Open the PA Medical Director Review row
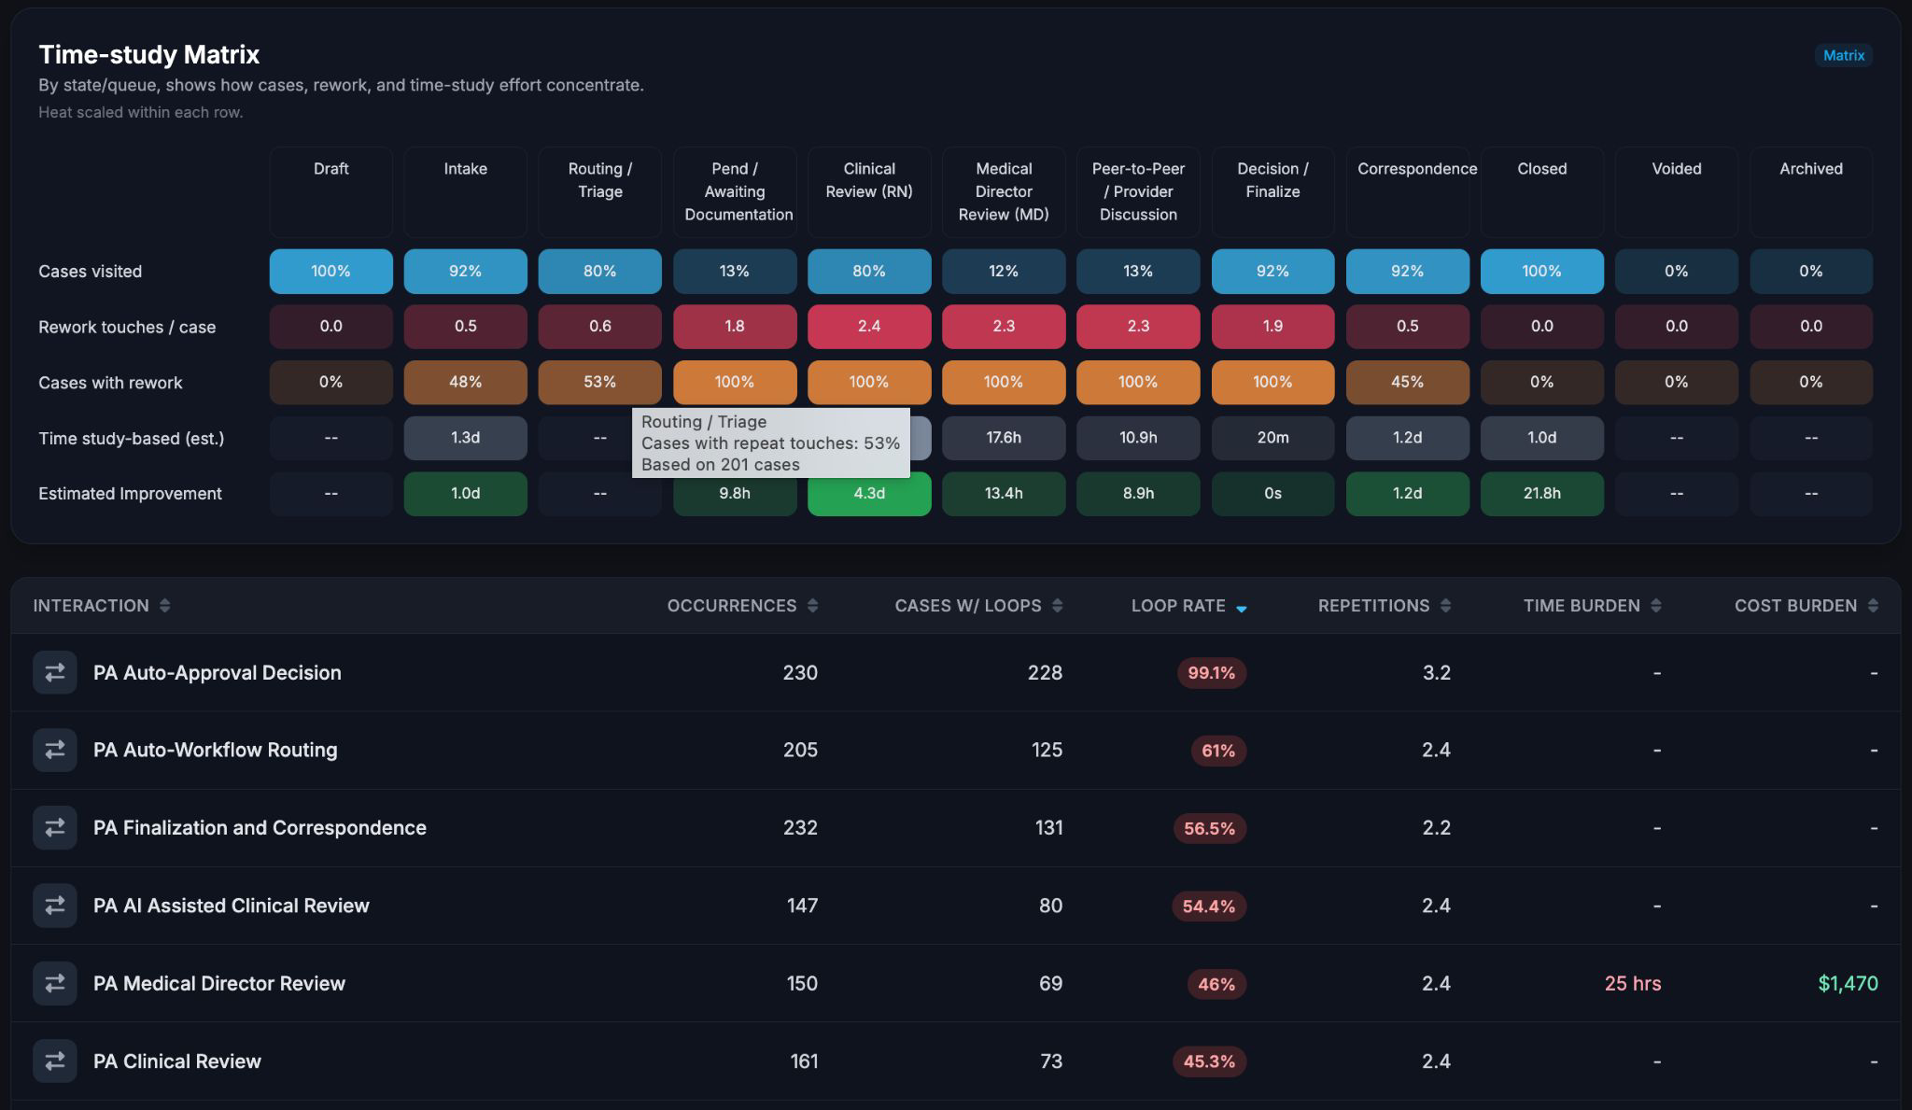Screen dimensions: 1912x1110 [x=956, y=983]
